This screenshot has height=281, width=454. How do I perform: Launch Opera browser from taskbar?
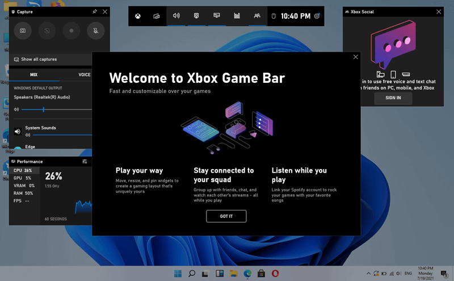click(275, 273)
